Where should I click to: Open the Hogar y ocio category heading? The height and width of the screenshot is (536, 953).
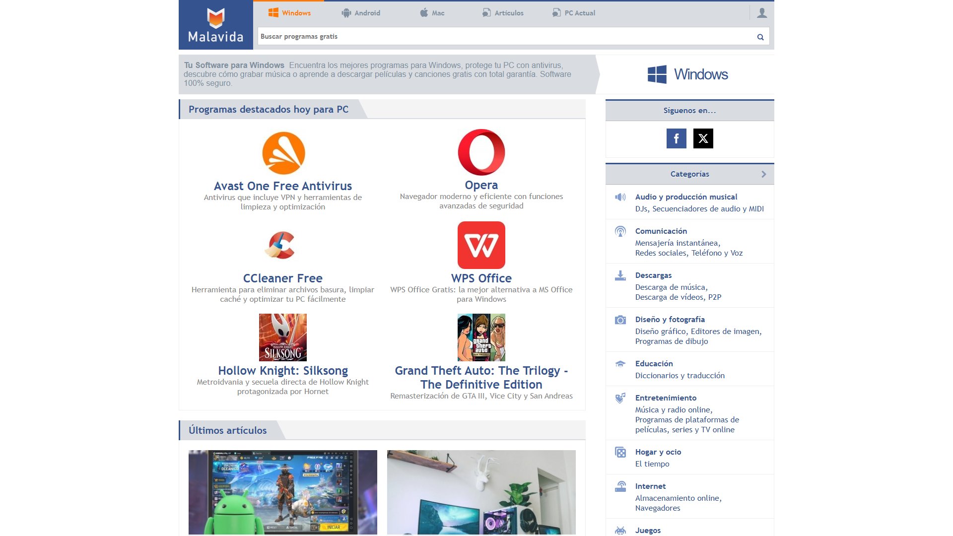point(658,452)
